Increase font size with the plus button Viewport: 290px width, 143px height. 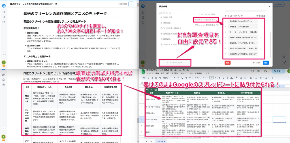[x=215, y=78]
